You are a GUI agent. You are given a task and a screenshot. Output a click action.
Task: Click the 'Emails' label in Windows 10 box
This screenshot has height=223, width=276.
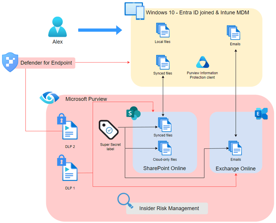pyautogui.click(x=235, y=44)
